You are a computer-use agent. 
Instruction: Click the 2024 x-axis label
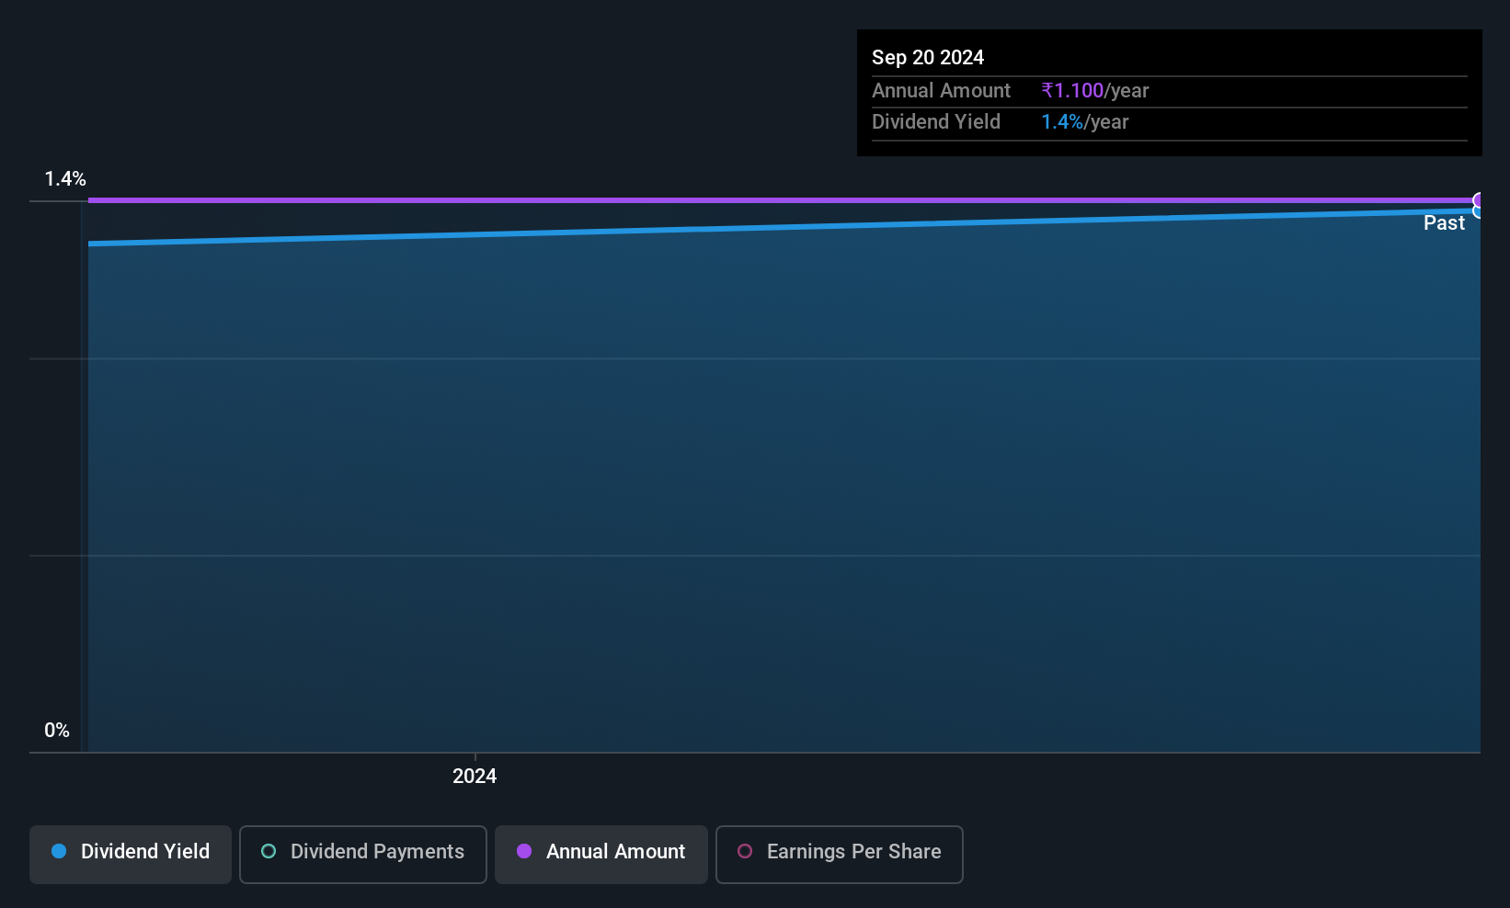(x=475, y=776)
